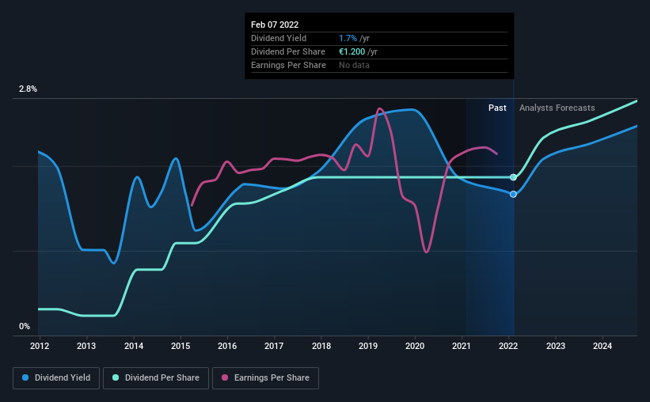Select the 2018 label on the x-axis
Viewport: 650px width, 402px height.
[x=321, y=346]
